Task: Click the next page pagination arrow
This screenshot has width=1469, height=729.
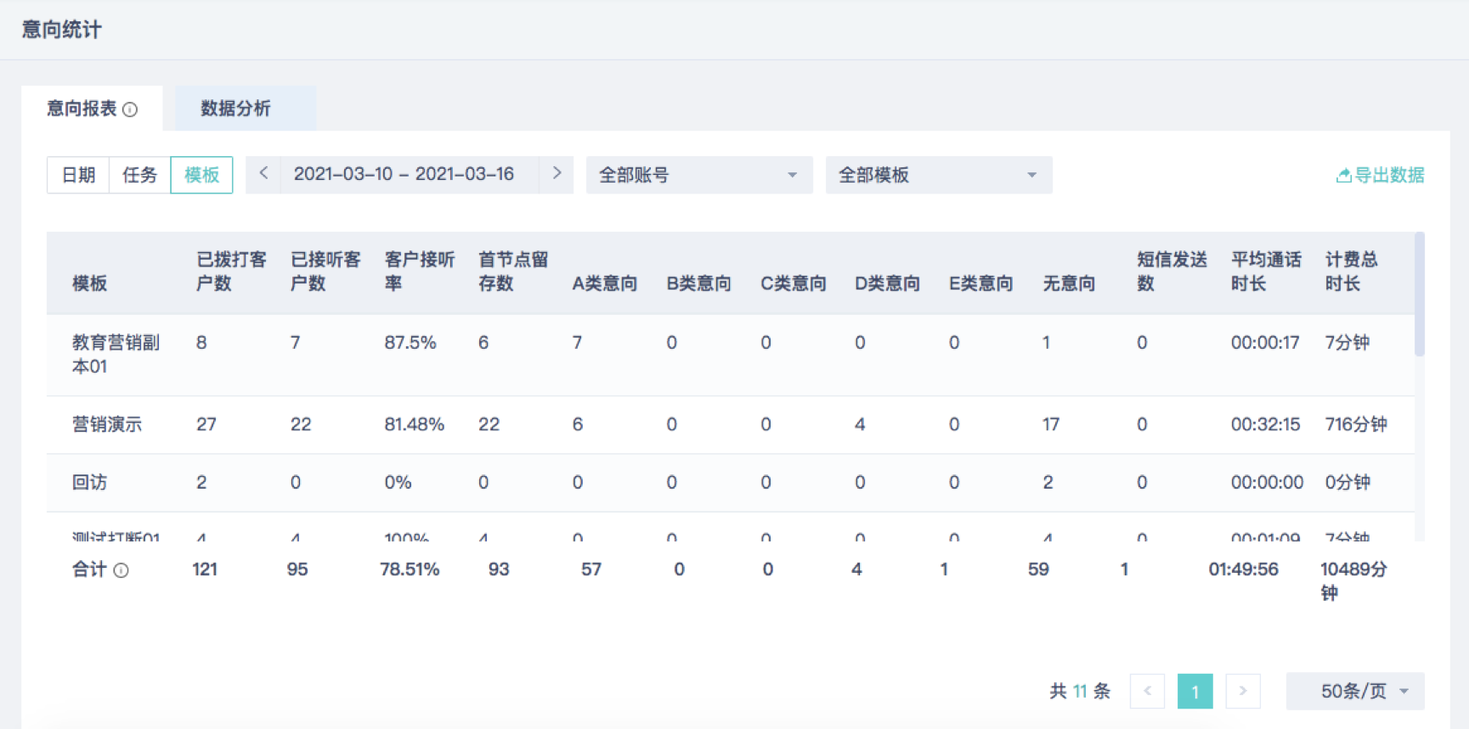Action: 1242,691
